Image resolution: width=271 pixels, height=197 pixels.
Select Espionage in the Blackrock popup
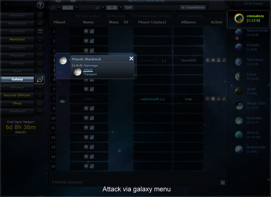pos(90,65)
